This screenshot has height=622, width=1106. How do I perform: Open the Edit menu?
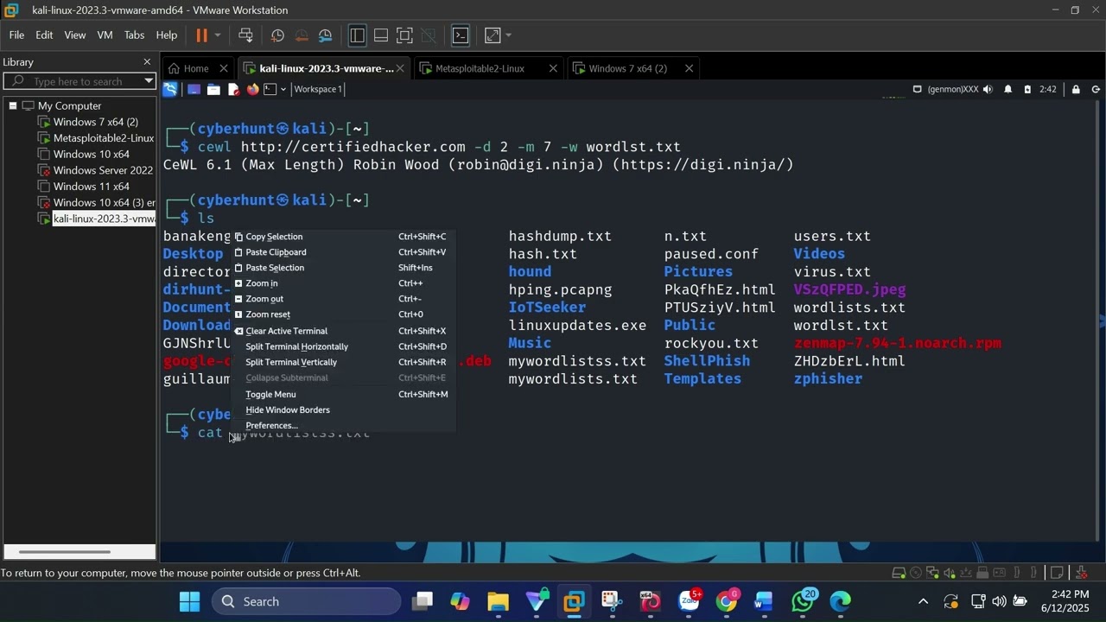coord(44,35)
